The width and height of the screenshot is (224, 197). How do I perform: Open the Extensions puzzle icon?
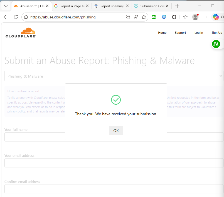(174, 17)
